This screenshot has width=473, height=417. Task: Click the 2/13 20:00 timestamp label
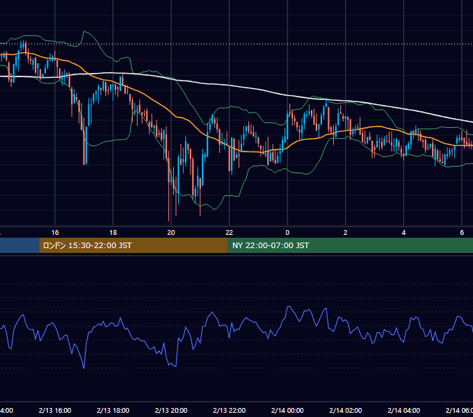(171, 410)
